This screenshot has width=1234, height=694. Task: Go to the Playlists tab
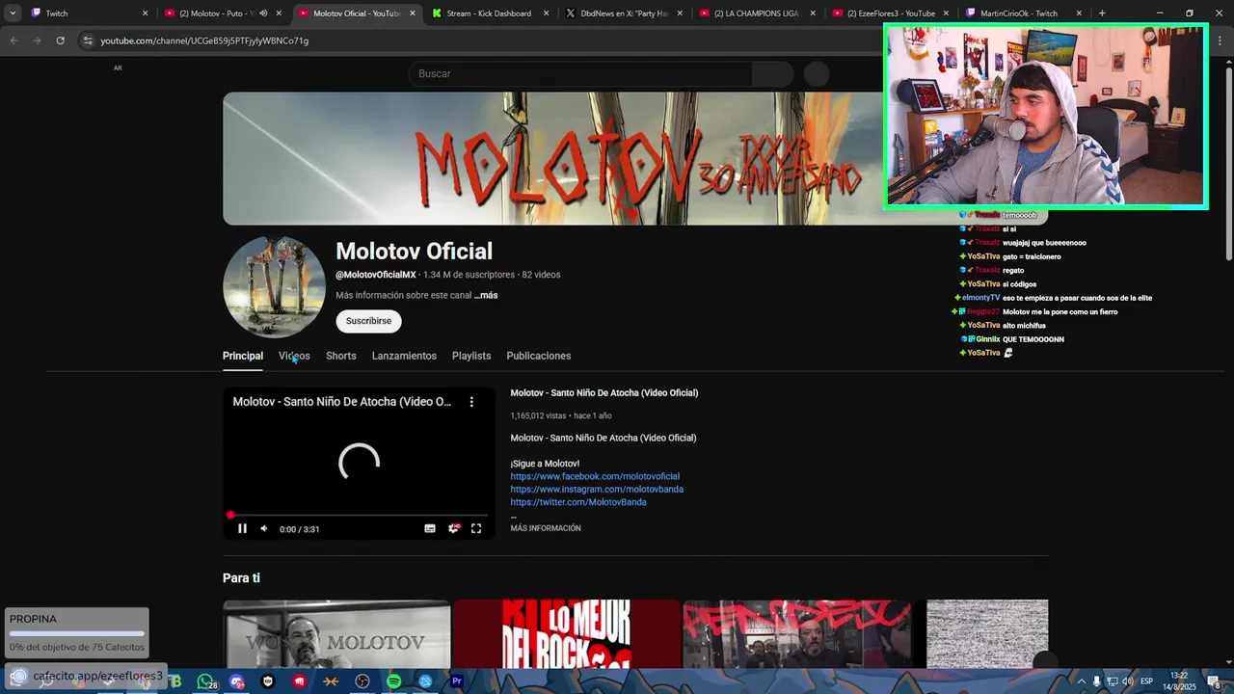pos(471,356)
